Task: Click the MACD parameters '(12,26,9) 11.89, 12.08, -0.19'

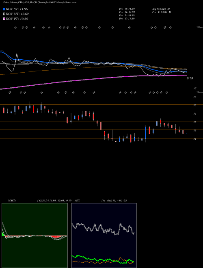Action: coord(54,201)
